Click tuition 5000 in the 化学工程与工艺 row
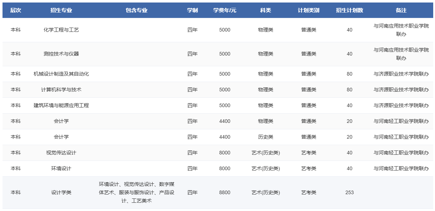 click(x=225, y=30)
